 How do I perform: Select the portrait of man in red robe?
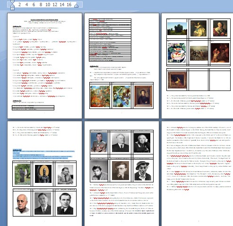(x=220, y=28)
